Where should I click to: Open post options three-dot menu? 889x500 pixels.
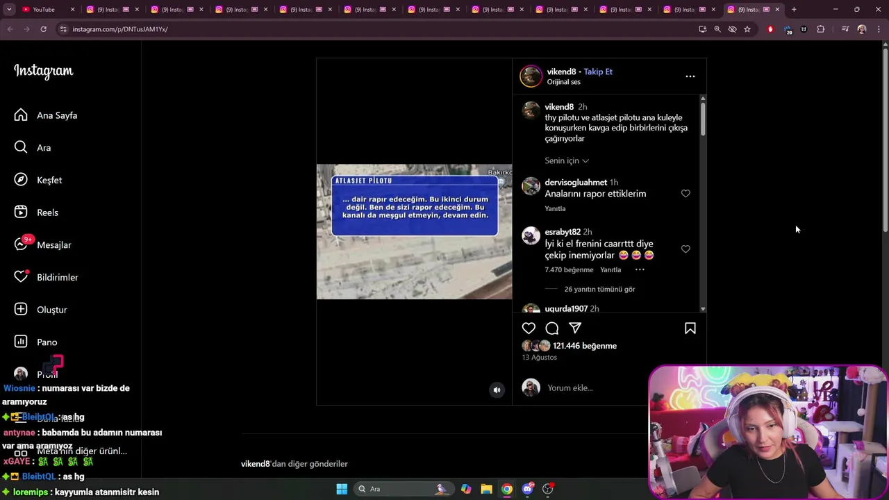tap(690, 76)
